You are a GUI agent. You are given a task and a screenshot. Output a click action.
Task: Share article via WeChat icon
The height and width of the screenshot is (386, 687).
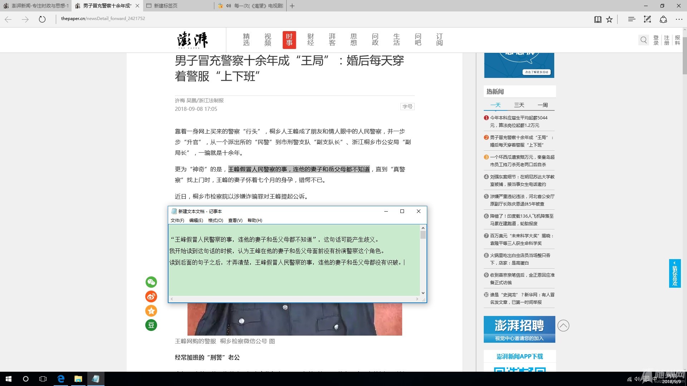[151, 282]
